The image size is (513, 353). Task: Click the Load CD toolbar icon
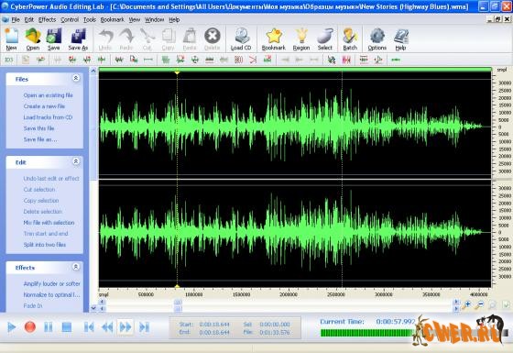(241, 39)
